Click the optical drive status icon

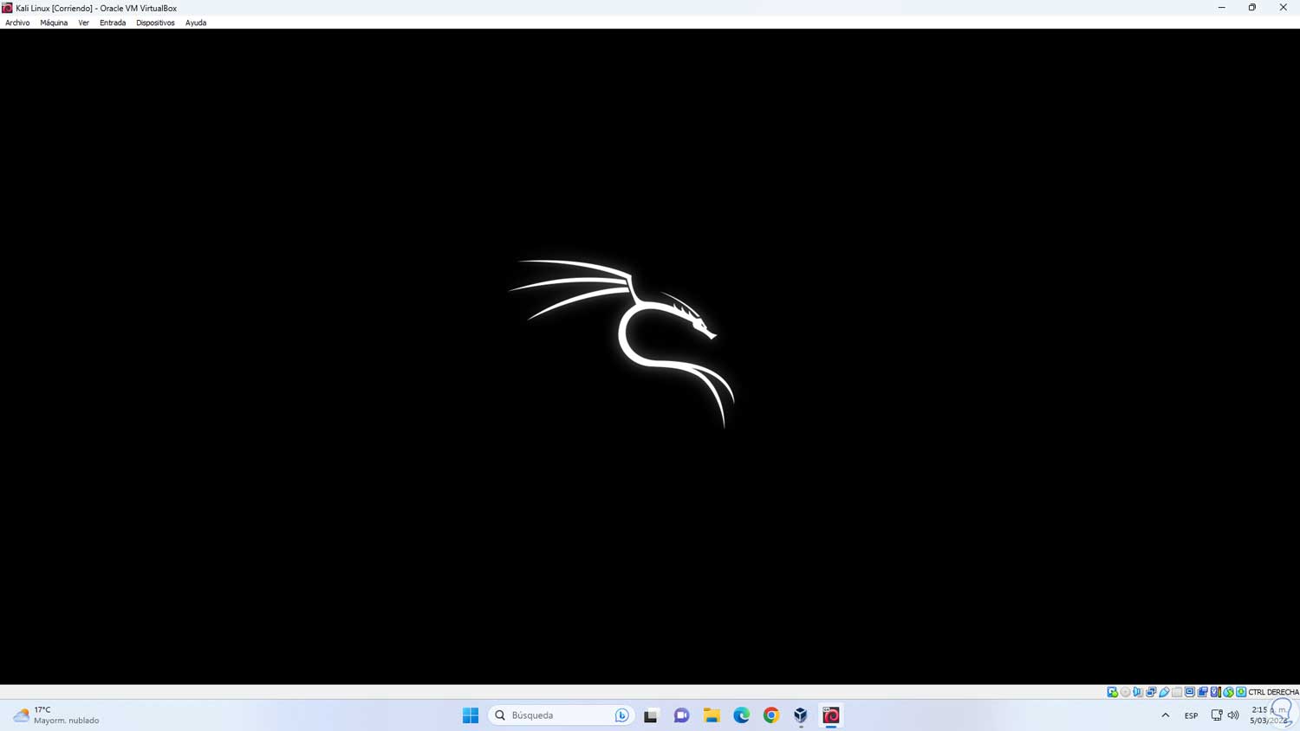(x=1126, y=692)
